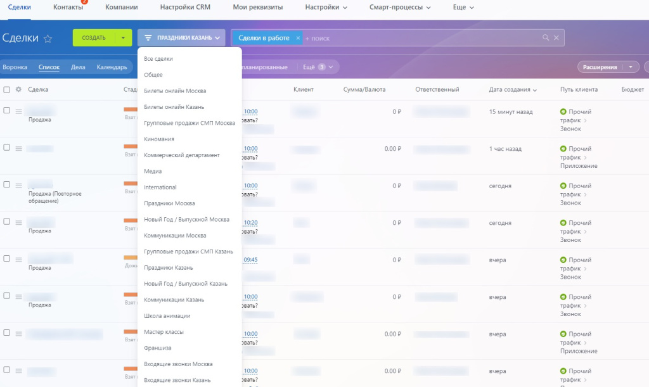Image resolution: width=649 pixels, height=387 pixels.
Task: Clear the search field using the X icon
Action: [x=556, y=37]
